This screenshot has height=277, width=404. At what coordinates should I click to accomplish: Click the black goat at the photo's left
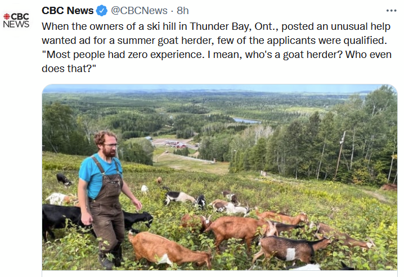(62, 217)
